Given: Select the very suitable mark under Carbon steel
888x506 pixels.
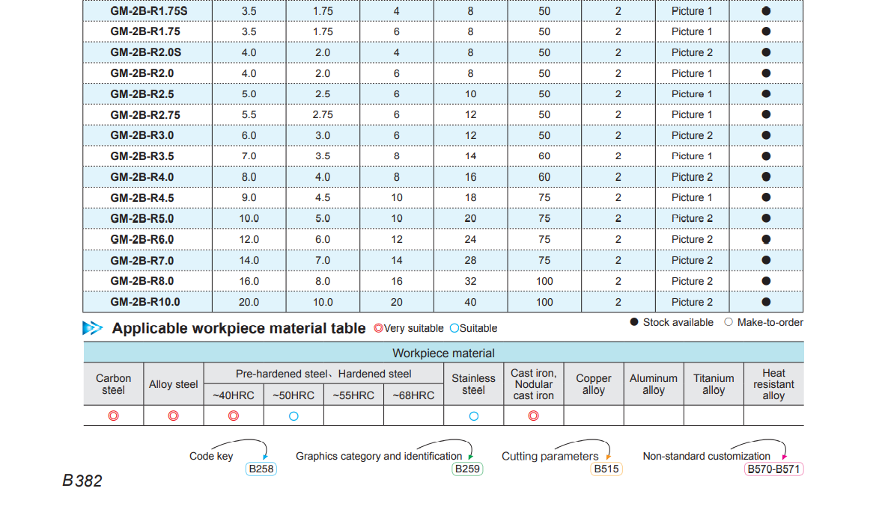Looking at the screenshot, I should click(x=113, y=416).
